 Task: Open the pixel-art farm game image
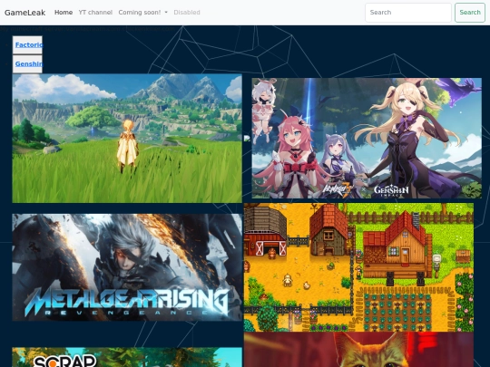[x=358, y=267]
